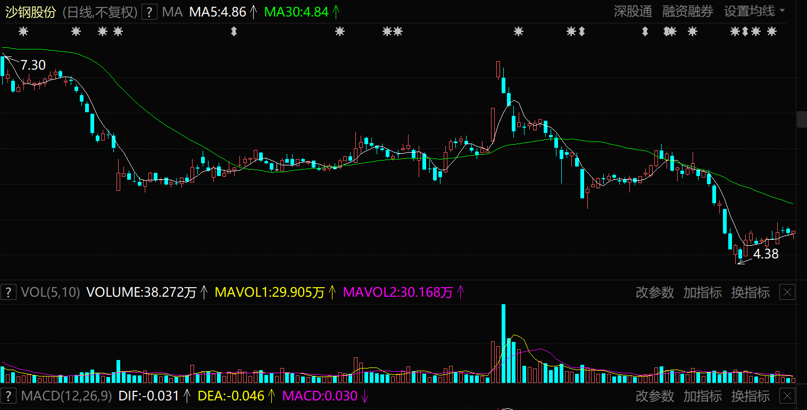The image size is (807, 410).
Task: Click the MA30:4.84 value
Action: pyautogui.click(x=296, y=12)
